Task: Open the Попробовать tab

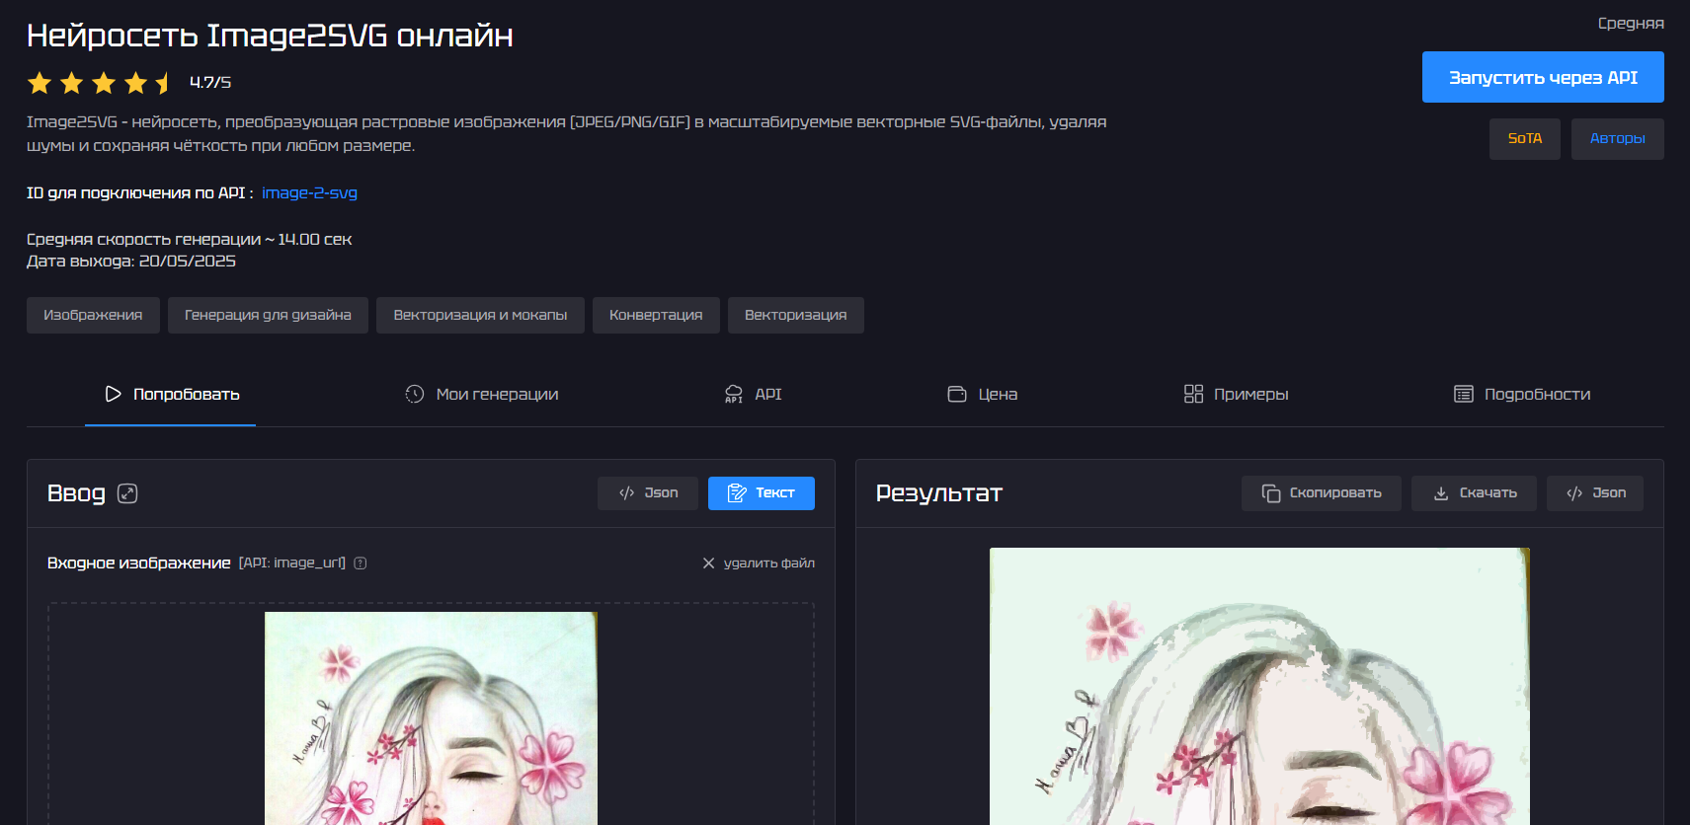Action: [x=171, y=395]
